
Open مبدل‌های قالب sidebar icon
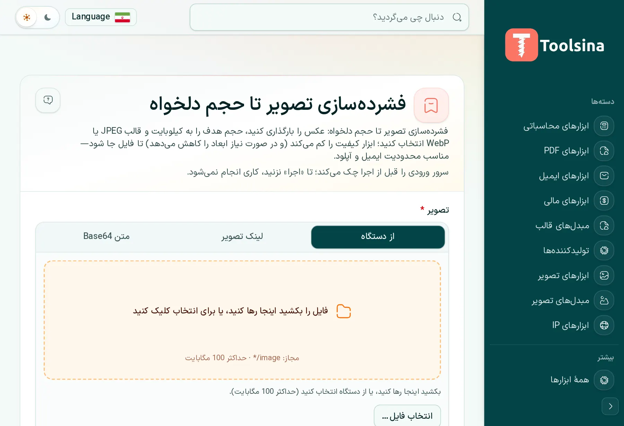[x=604, y=225]
